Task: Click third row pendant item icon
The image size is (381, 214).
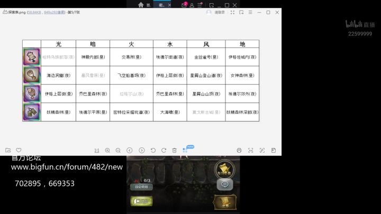Action: coord(32,94)
